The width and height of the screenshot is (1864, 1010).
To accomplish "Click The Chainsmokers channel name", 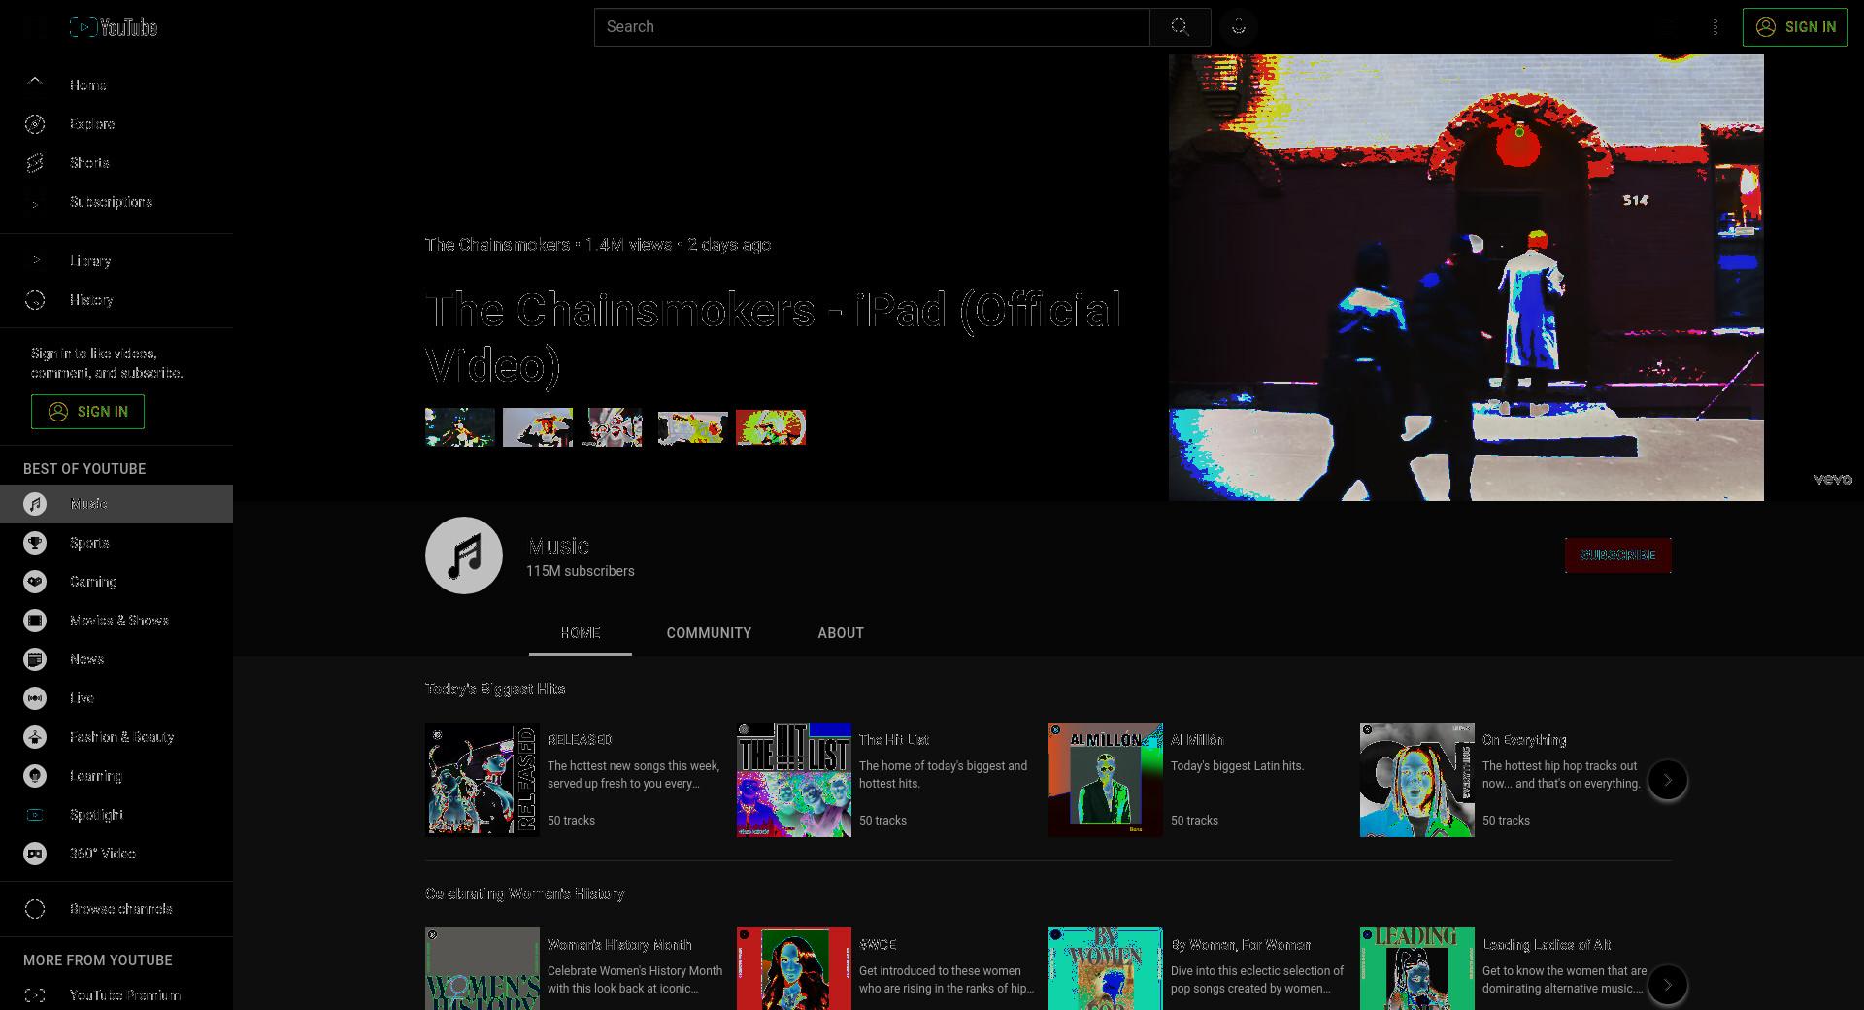I will [497, 245].
